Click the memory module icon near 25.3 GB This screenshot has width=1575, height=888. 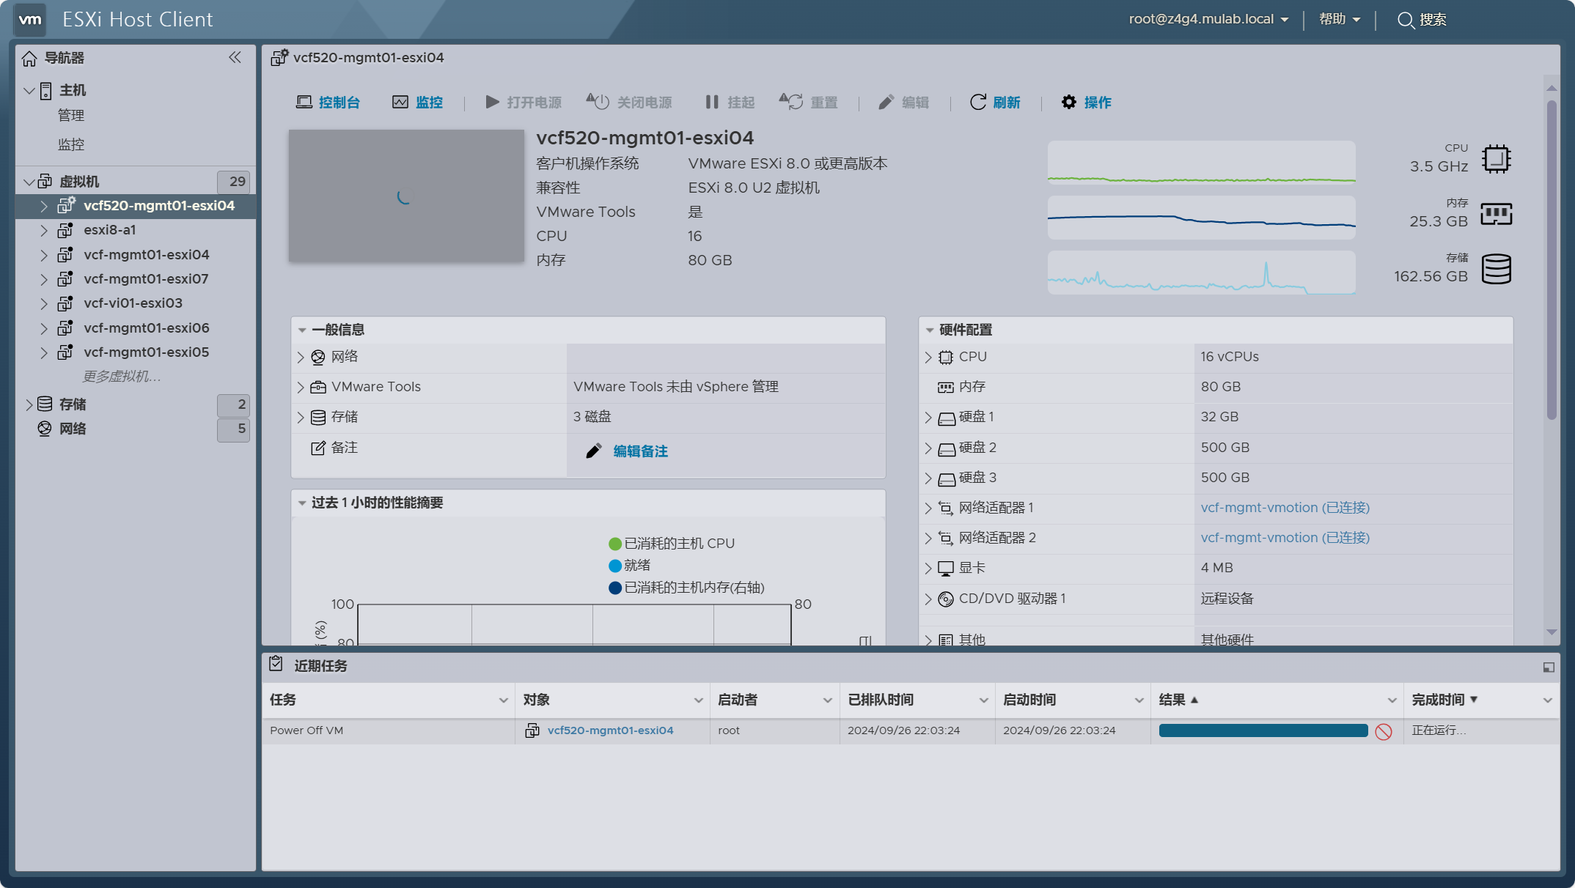click(1496, 214)
